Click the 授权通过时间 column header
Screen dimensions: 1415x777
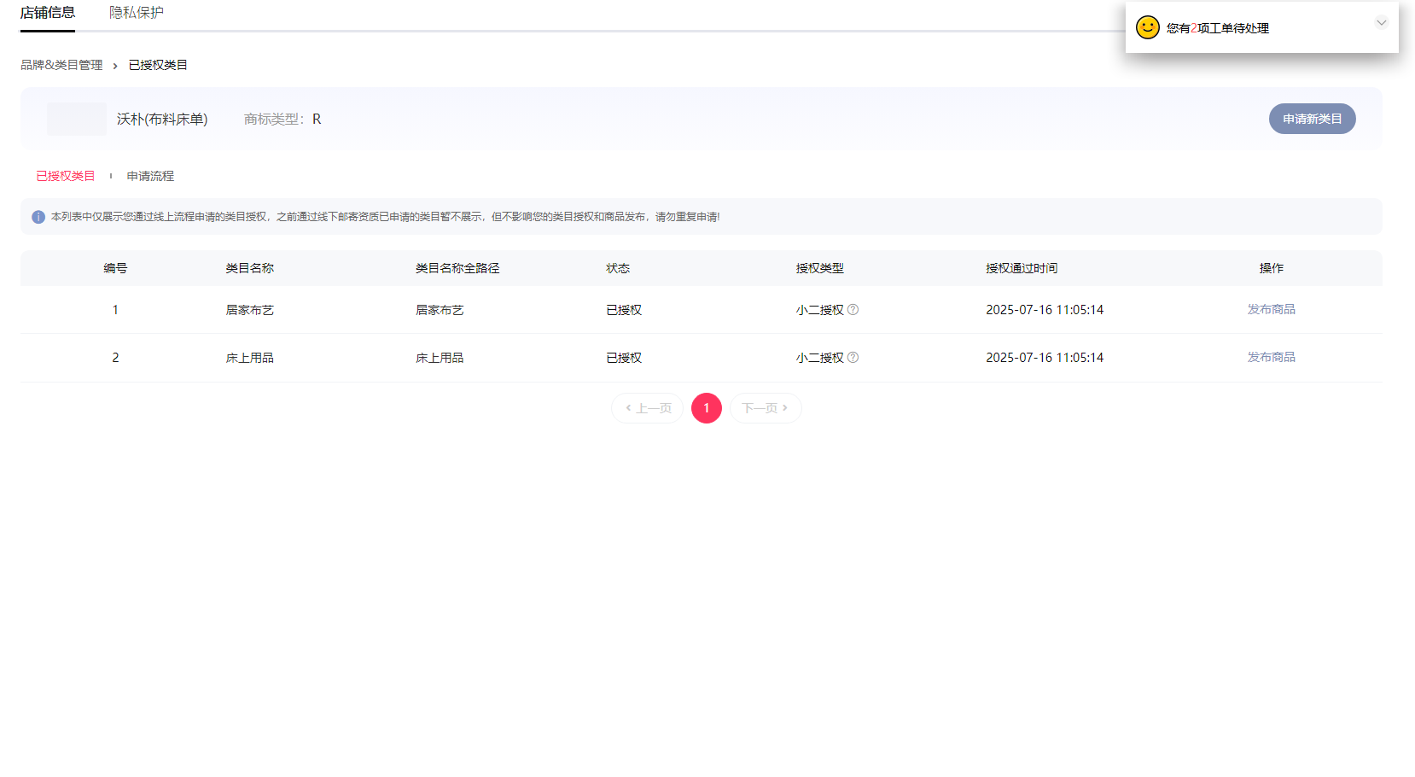pyautogui.click(x=1022, y=268)
